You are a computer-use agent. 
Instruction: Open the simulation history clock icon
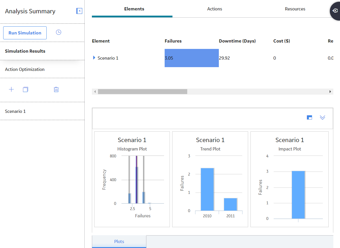[x=59, y=32]
